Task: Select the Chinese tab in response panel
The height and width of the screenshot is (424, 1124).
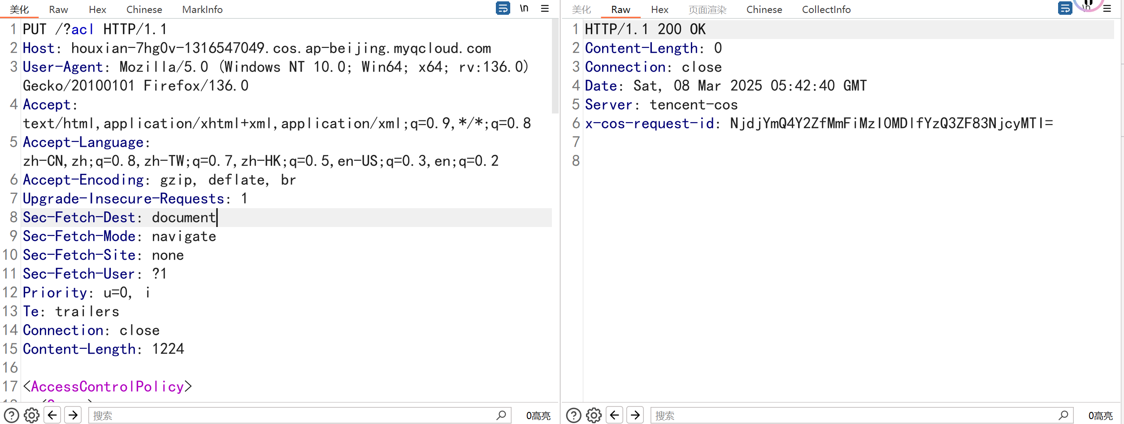Action: tap(764, 9)
